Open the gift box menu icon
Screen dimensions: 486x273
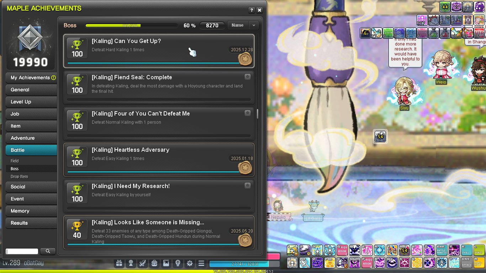point(119,263)
